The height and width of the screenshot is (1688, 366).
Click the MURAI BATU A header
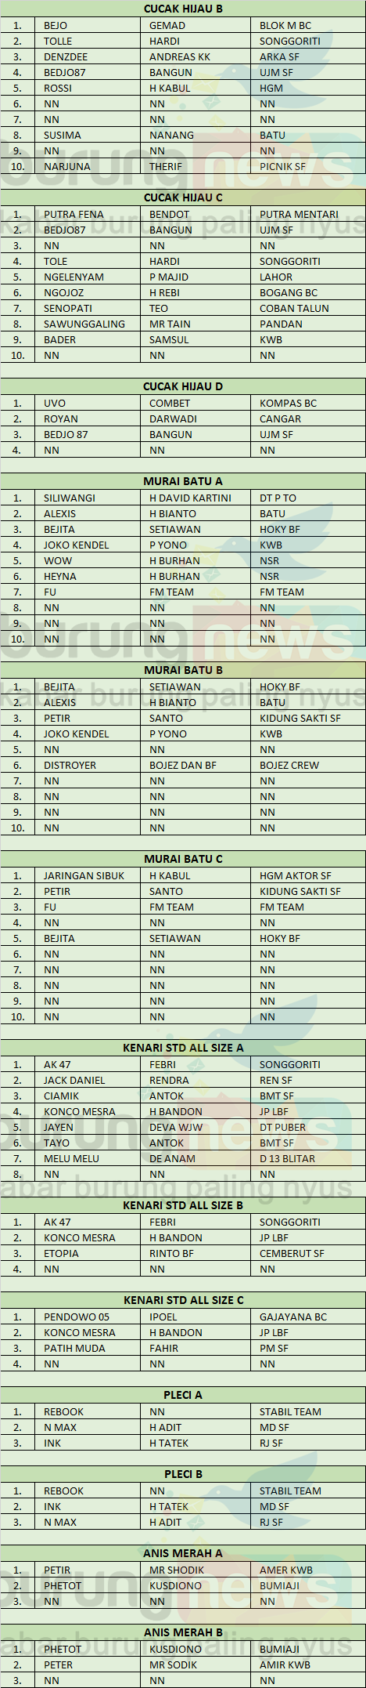[x=183, y=481]
